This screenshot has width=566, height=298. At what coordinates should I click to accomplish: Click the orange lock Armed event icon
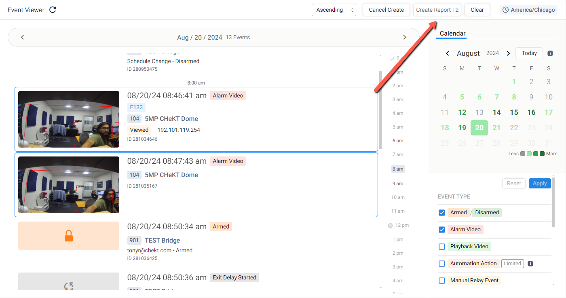69,236
